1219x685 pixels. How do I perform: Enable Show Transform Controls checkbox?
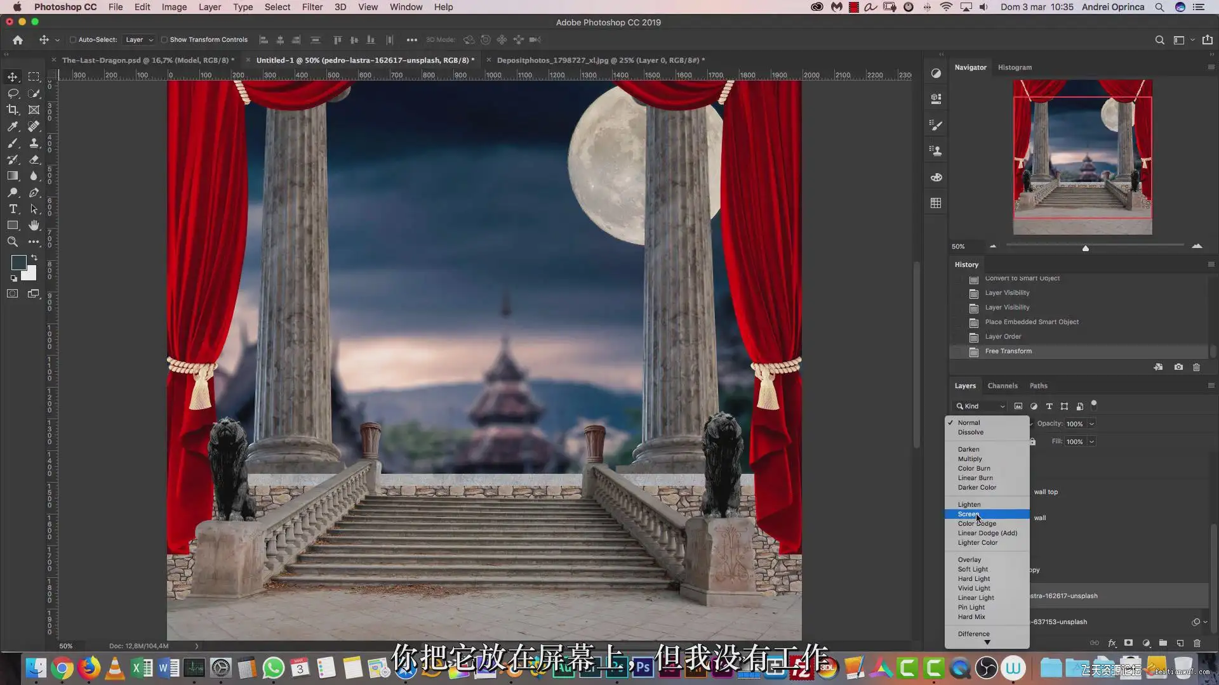click(x=164, y=40)
